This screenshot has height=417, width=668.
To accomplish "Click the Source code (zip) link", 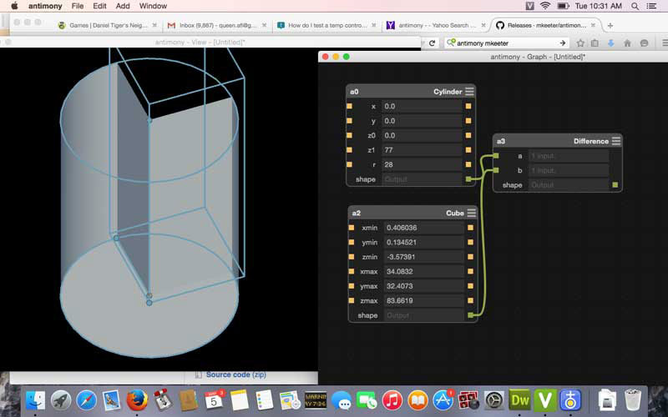I will click(236, 374).
